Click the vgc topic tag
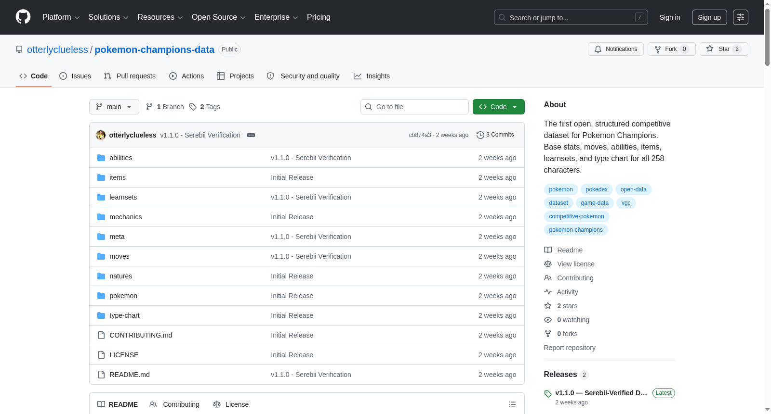771x414 pixels. 626,203
